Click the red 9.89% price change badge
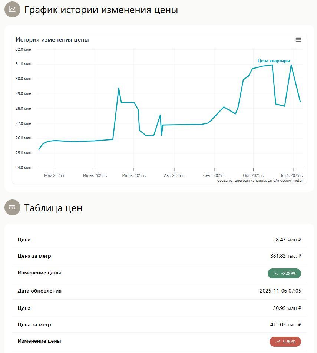The height and width of the screenshot is (353, 317). 285,342
